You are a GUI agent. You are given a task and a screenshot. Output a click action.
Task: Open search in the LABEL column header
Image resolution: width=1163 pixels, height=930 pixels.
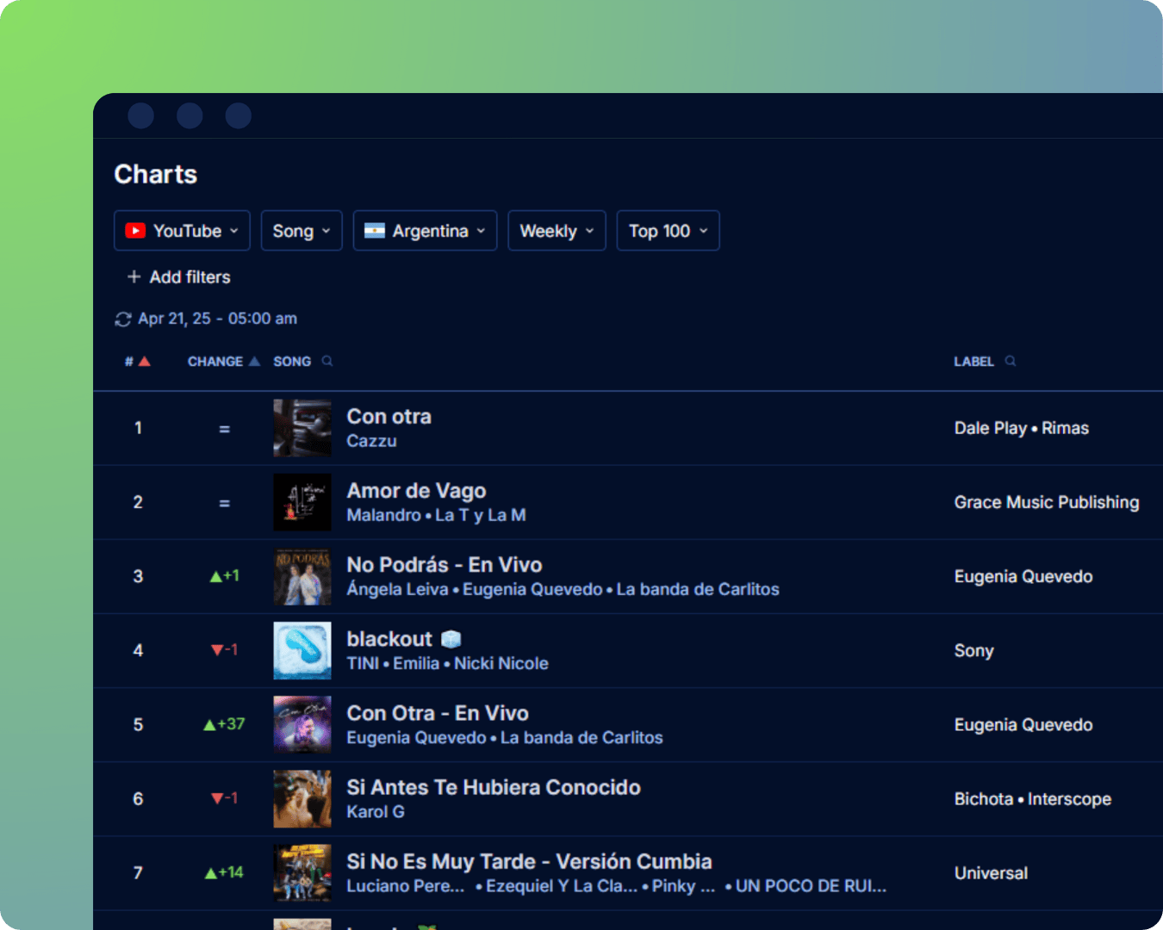1010,361
